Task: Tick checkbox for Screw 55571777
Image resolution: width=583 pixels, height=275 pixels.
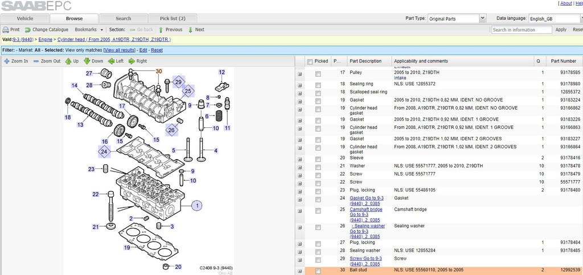Action: tap(318, 184)
